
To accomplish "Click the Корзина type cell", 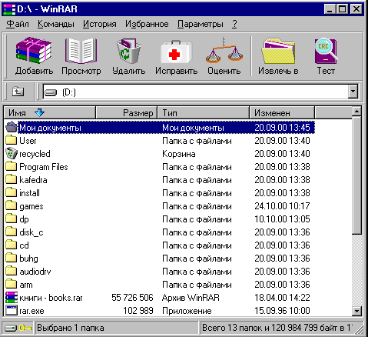I will click(x=179, y=154).
